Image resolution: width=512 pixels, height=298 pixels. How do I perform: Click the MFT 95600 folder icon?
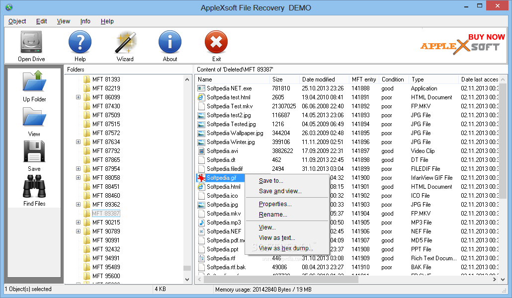point(86,276)
